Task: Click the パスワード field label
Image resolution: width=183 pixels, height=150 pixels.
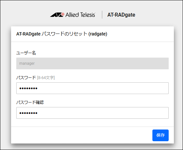Action: click(26, 77)
